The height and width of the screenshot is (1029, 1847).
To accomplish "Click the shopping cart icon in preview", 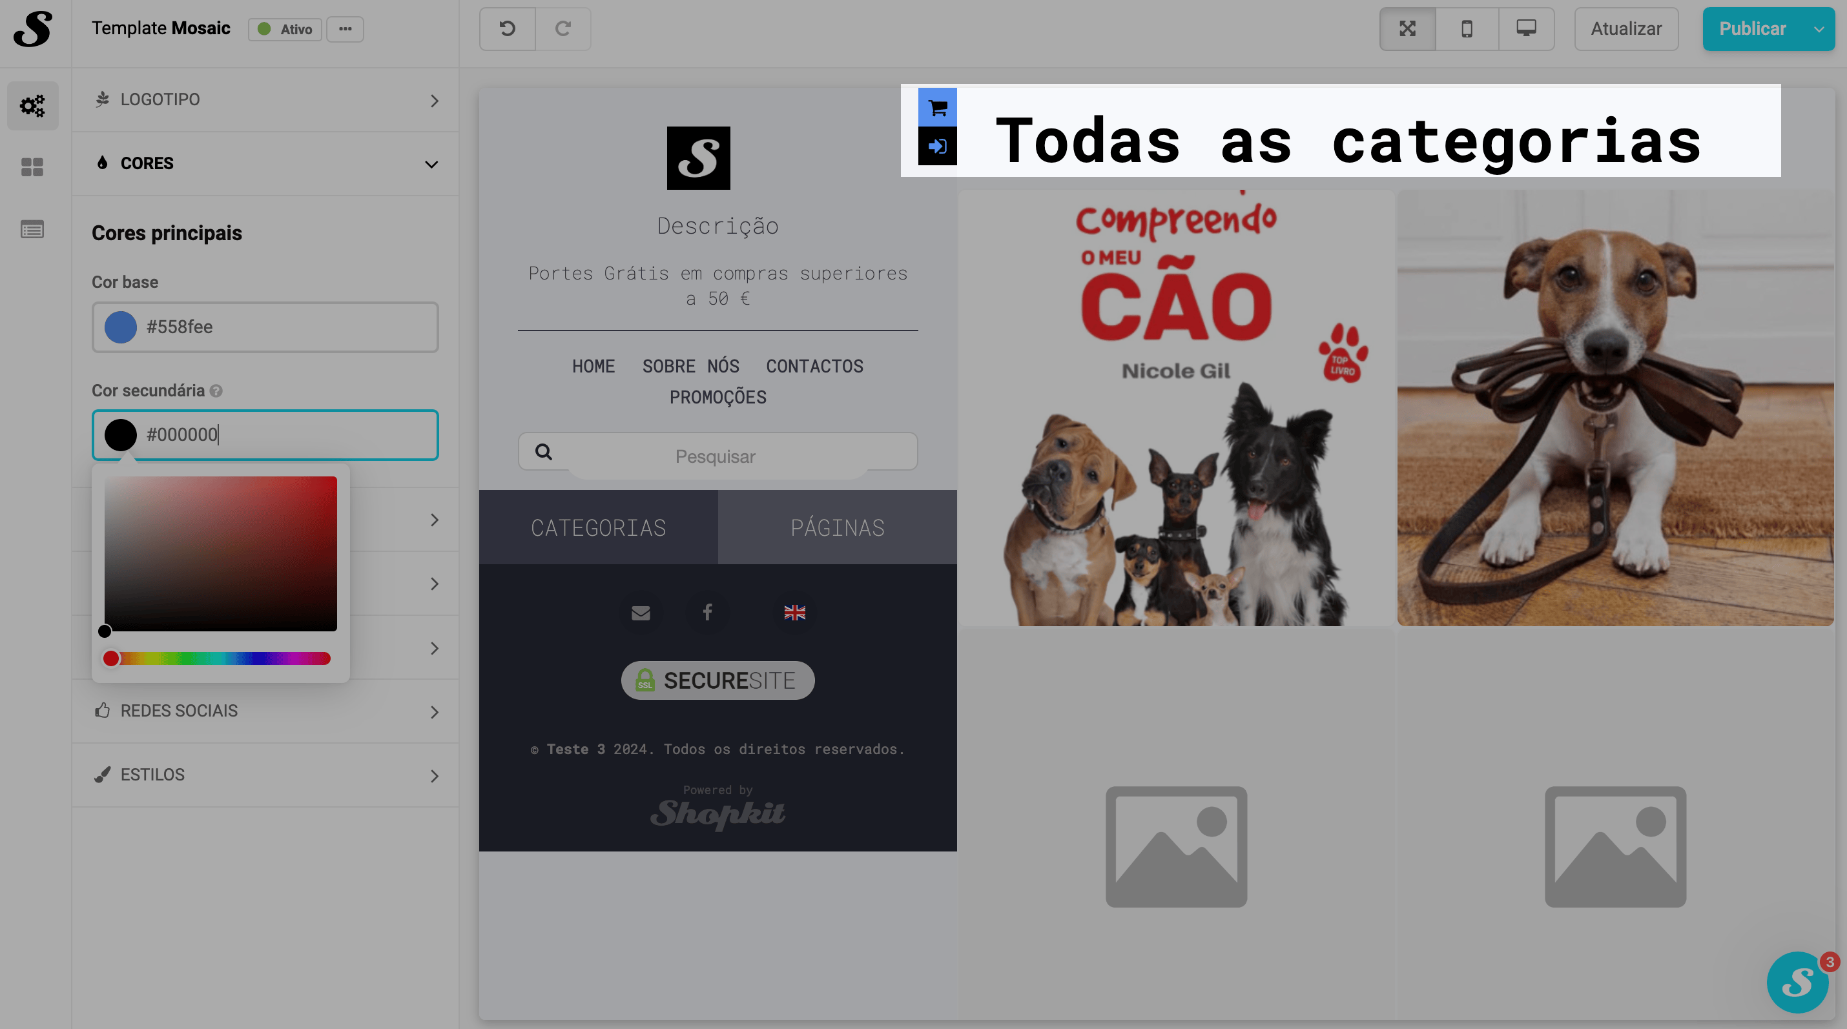I will point(937,108).
